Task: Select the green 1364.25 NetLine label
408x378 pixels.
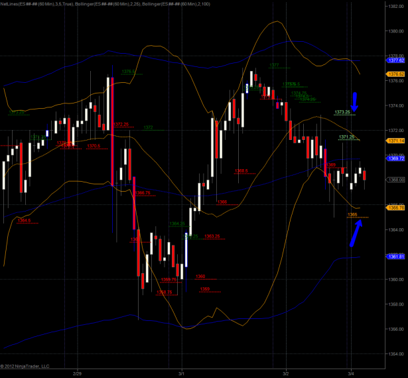Action: 177,223
